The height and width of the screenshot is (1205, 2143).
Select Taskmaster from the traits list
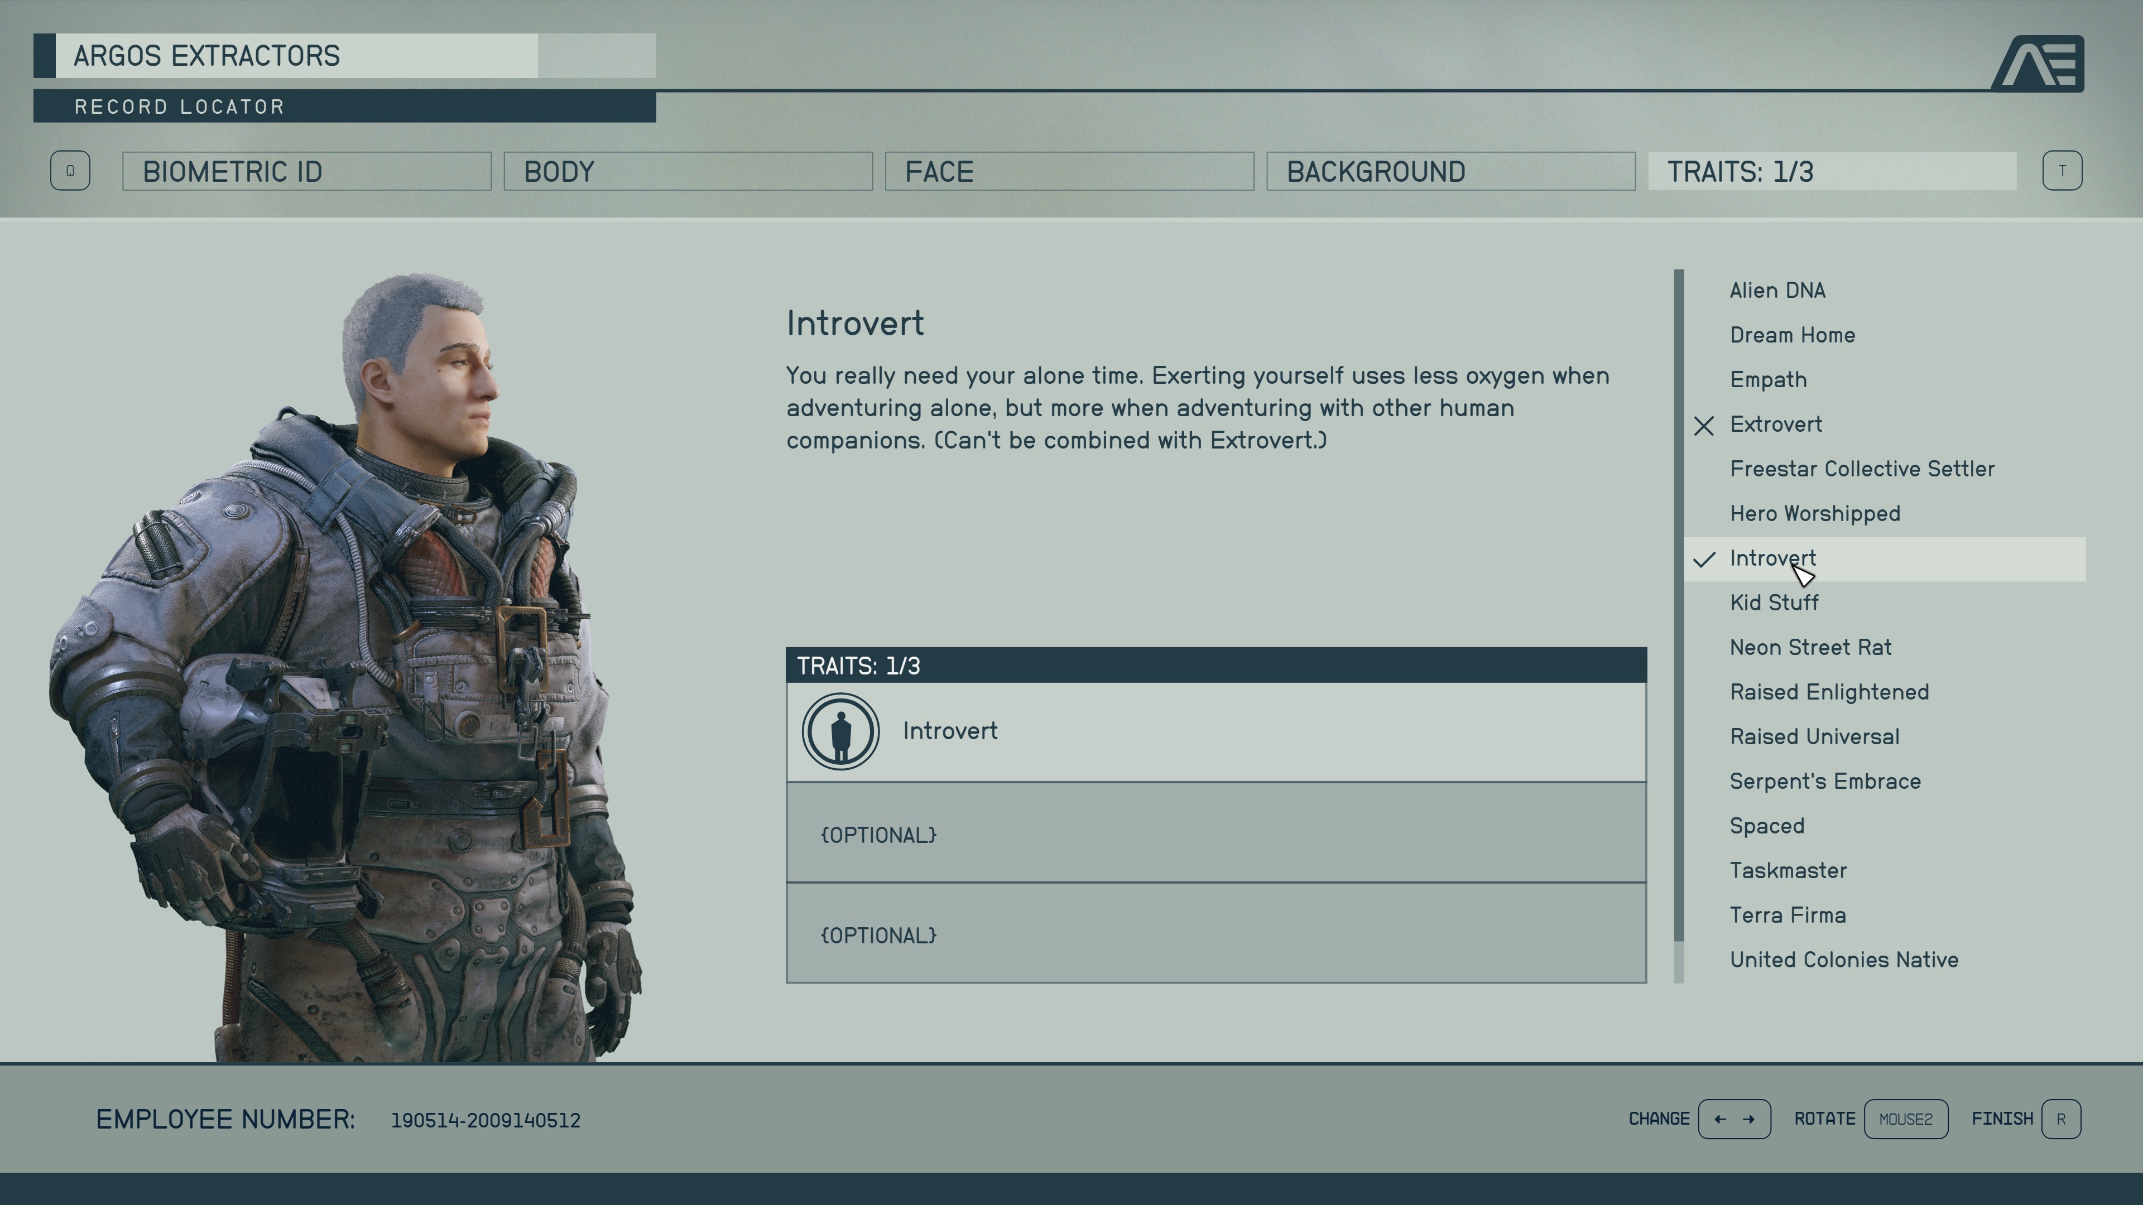[x=1788, y=870]
